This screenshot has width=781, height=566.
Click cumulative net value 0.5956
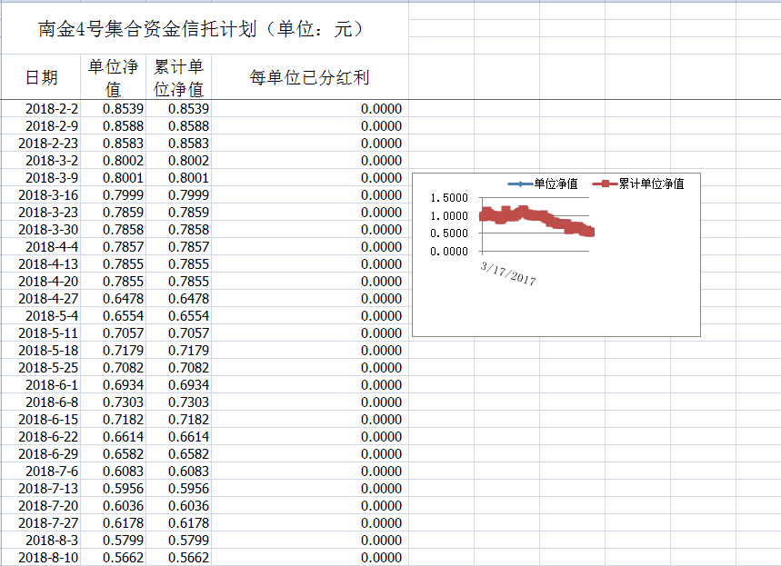pos(178,489)
